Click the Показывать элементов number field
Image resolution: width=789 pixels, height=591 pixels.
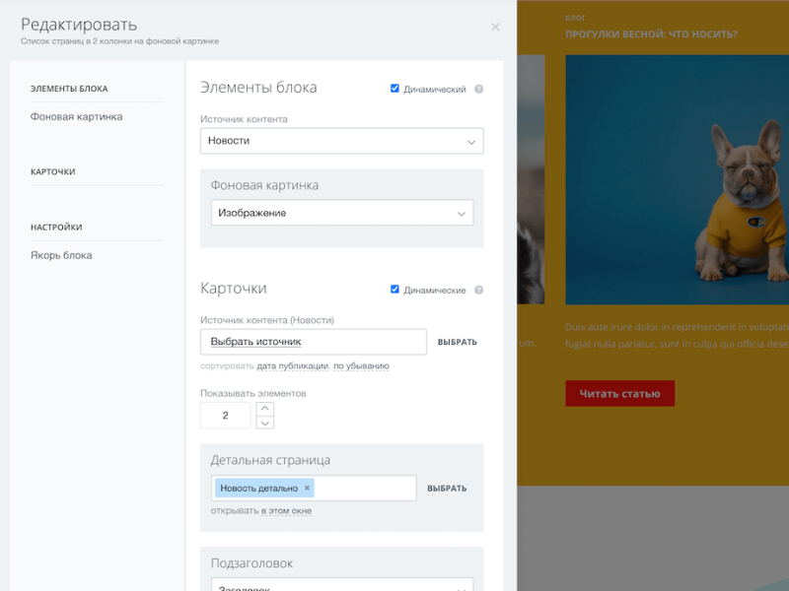tap(226, 415)
